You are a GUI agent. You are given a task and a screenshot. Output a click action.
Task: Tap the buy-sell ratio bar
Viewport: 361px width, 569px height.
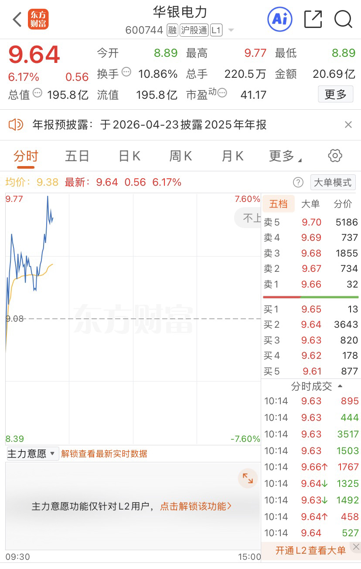(x=310, y=297)
